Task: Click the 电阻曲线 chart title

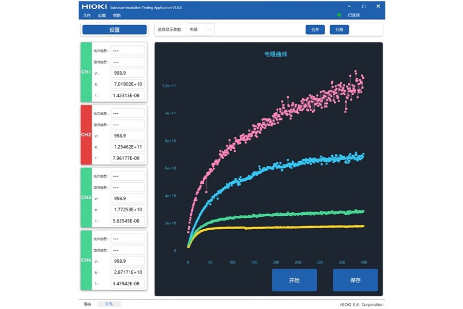Action: [x=276, y=54]
